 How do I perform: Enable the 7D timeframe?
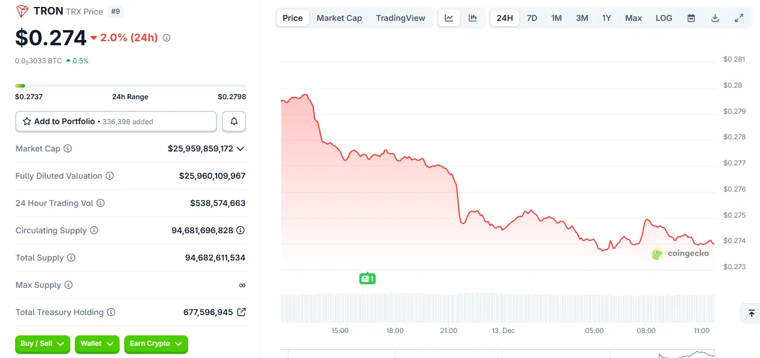(532, 18)
